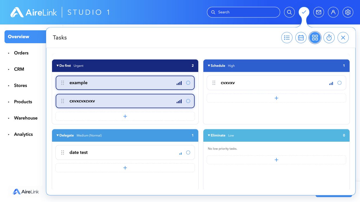Click the search magnifier icon button
The image size is (360, 202).
pos(289,12)
